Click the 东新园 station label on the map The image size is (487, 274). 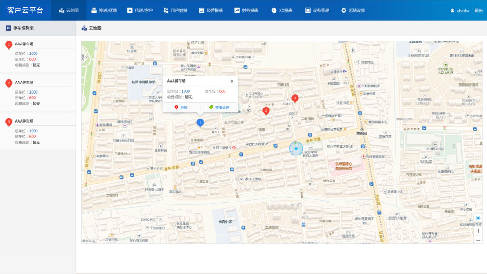coord(362,133)
